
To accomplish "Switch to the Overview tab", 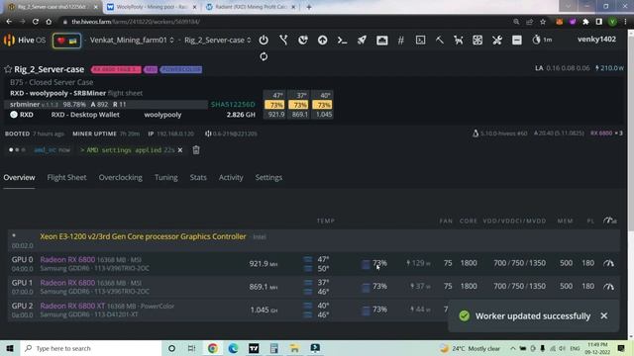I will pyautogui.click(x=19, y=178).
